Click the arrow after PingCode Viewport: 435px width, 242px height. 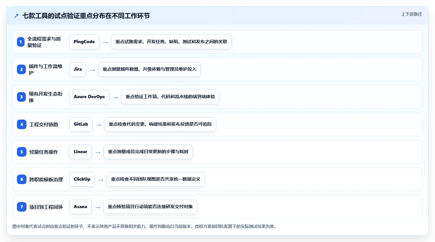105,42
